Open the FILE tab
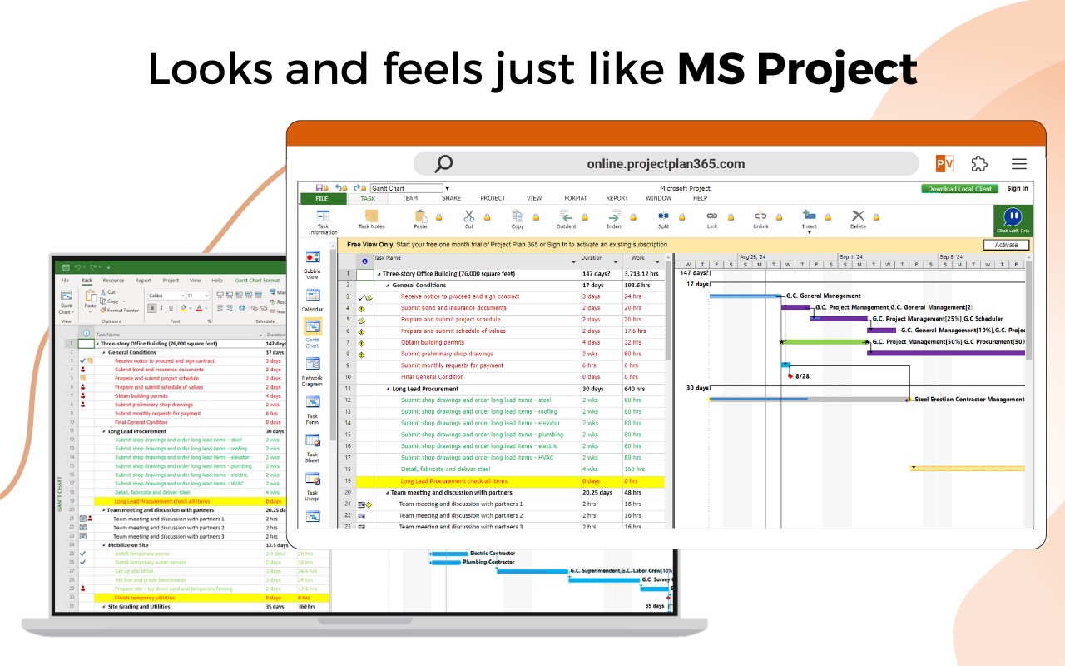Image resolution: width=1065 pixels, height=666 pixels. click(321, 198)
